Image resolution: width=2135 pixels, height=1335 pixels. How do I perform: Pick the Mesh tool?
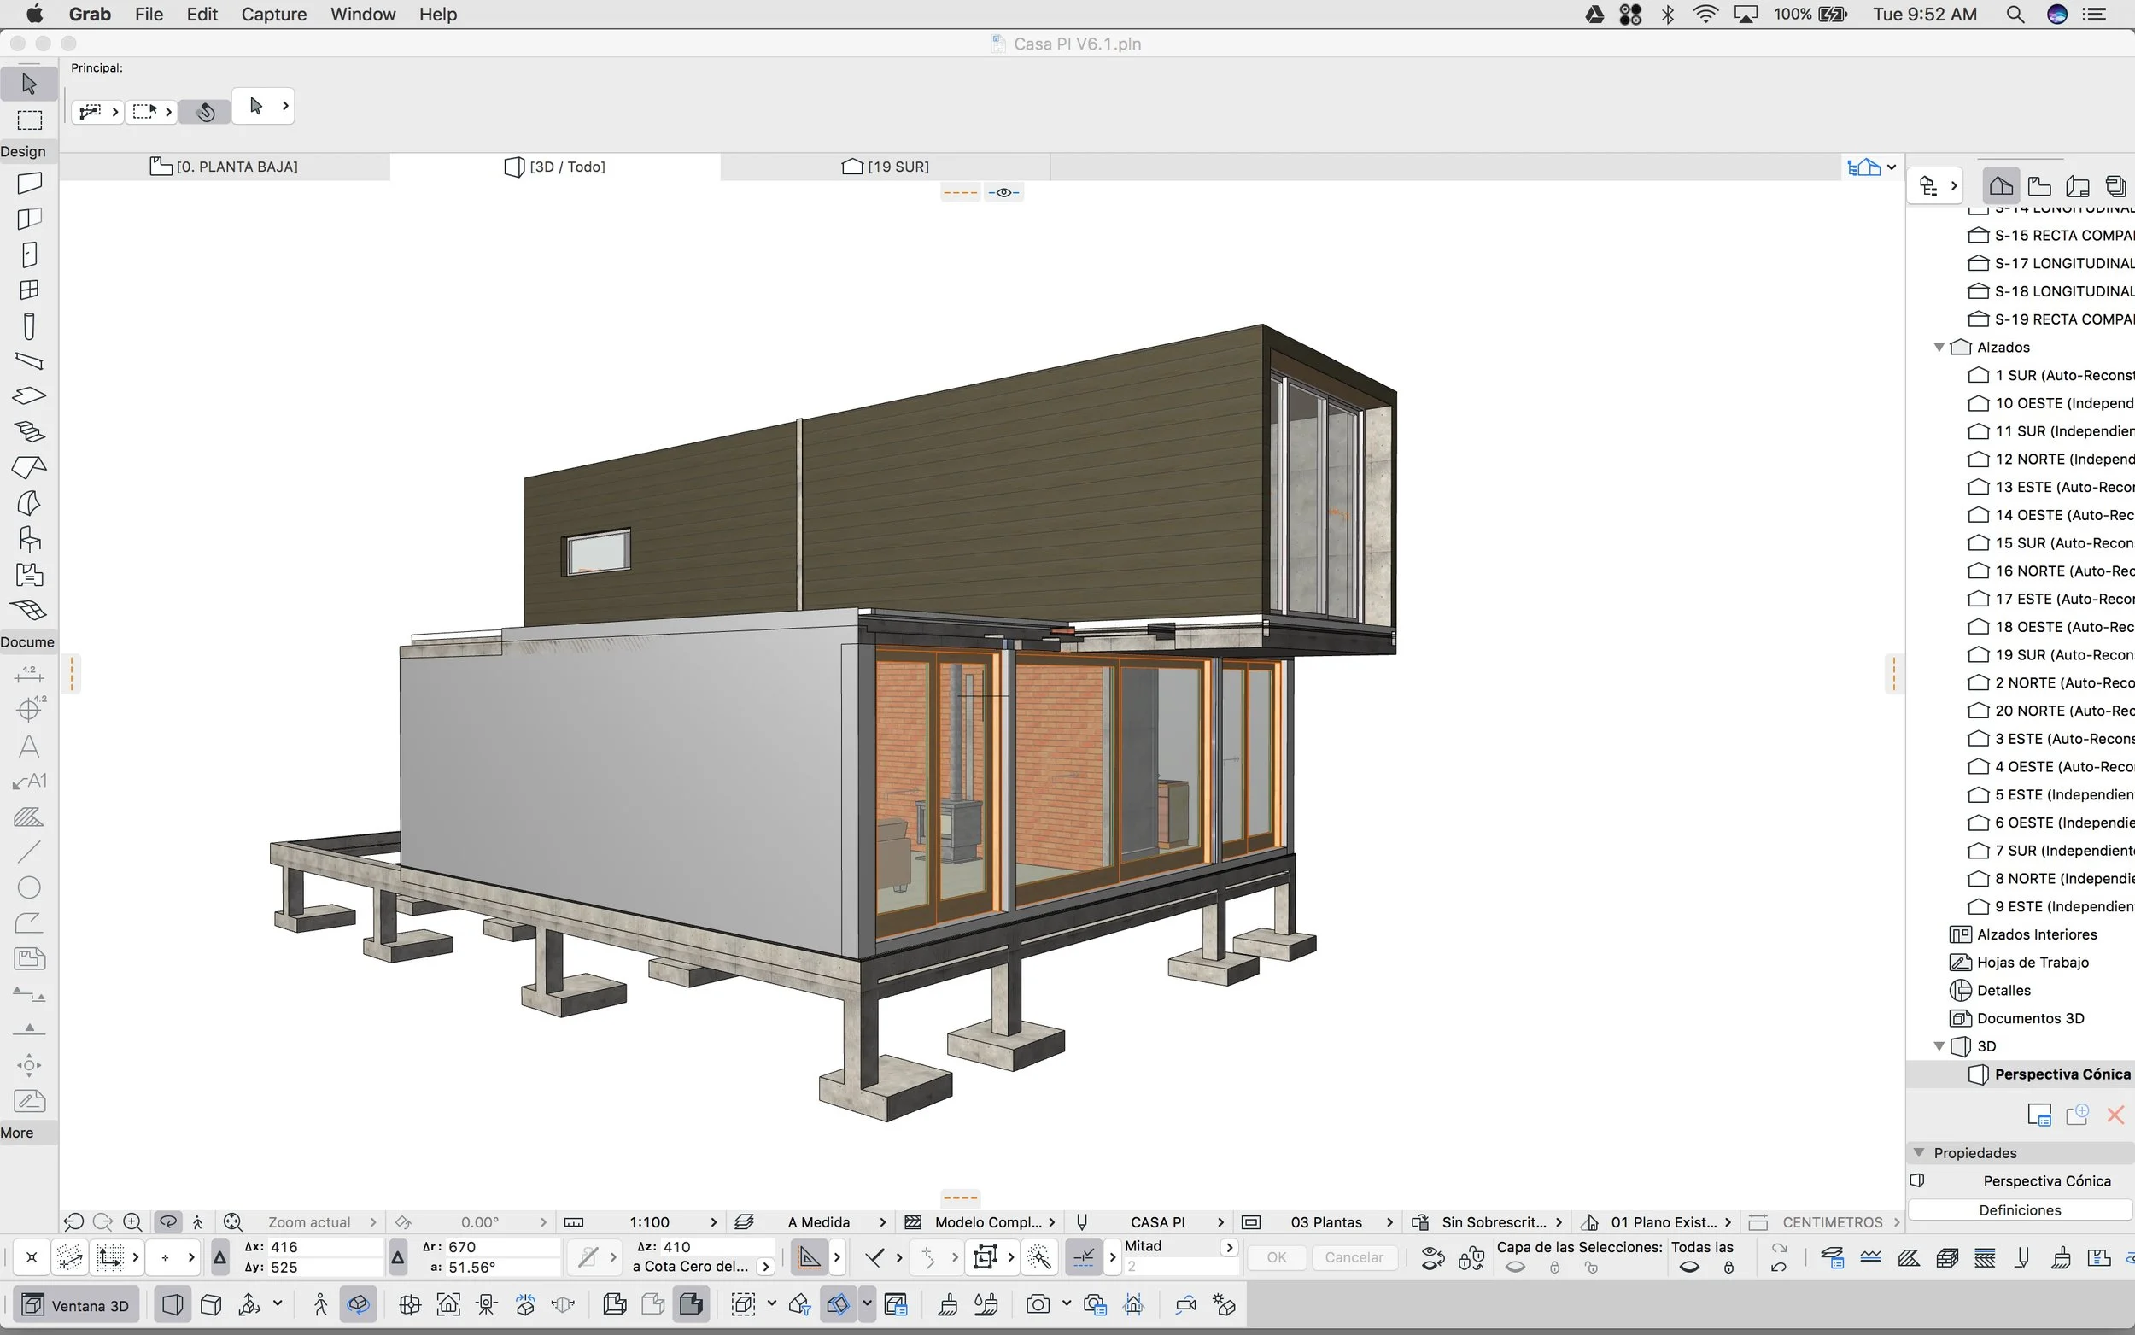pos(29,610)
